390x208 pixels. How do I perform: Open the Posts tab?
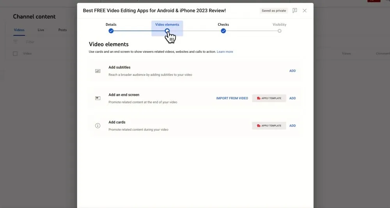click(x=62, y=30)
